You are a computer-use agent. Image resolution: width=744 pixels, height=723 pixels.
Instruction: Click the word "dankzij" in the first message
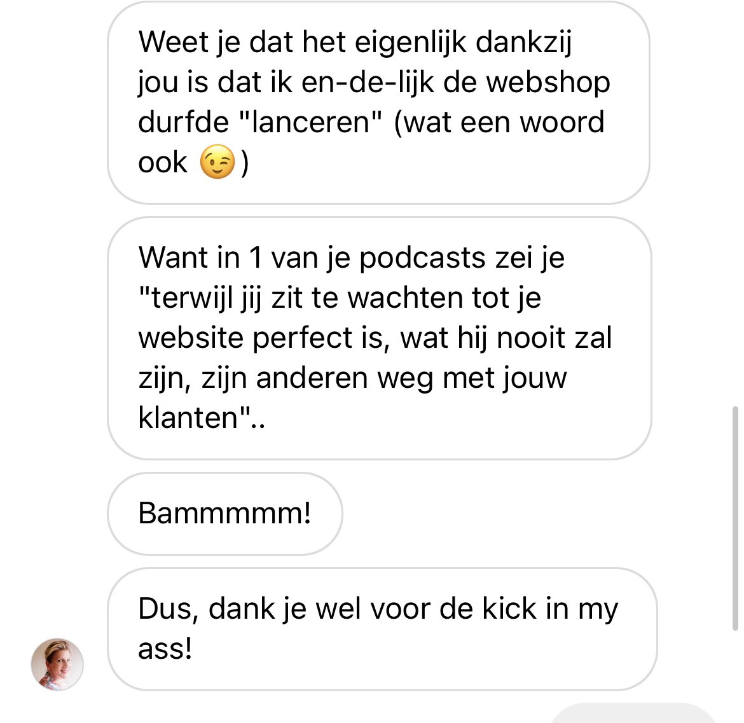[x=523, y=43]
